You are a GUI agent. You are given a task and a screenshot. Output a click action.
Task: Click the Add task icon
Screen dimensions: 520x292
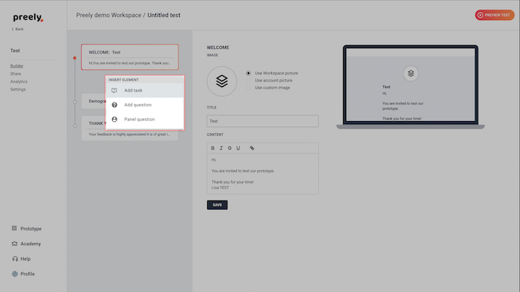tap(114, 90)
